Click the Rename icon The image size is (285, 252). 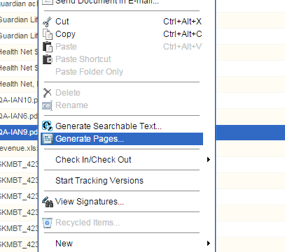(x=47, y=105)
